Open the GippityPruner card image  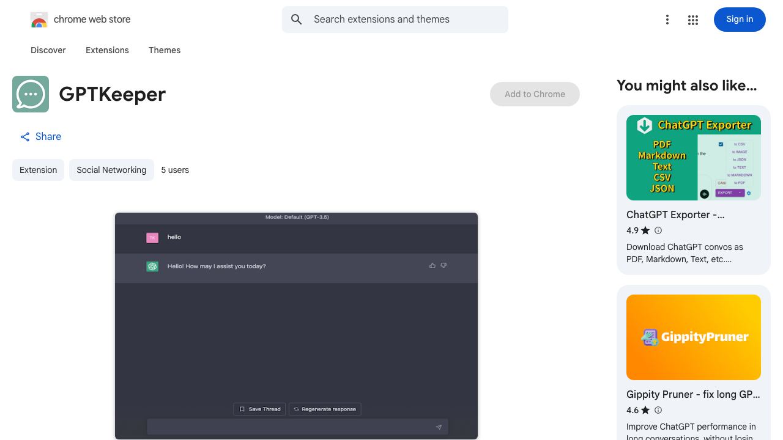[694, 337]
